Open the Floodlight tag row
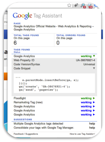Image resolution: width=105 pixels, height=142 pixels. point(54,98)
